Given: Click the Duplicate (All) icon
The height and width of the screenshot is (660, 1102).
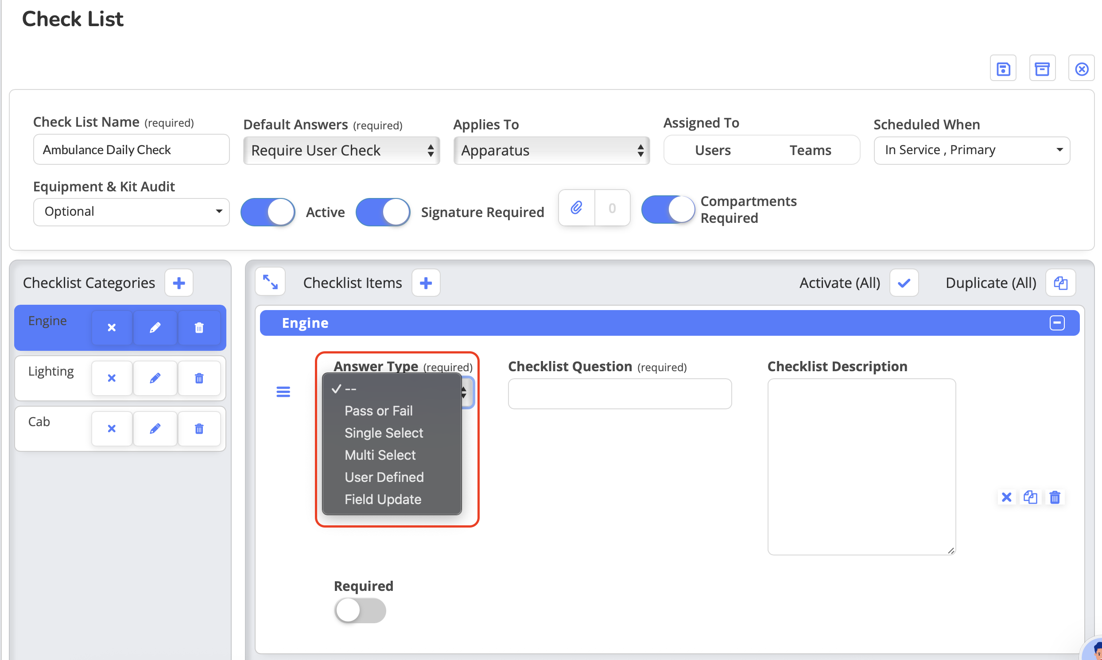Looking at the screenshot, I should coord(1060,283).
